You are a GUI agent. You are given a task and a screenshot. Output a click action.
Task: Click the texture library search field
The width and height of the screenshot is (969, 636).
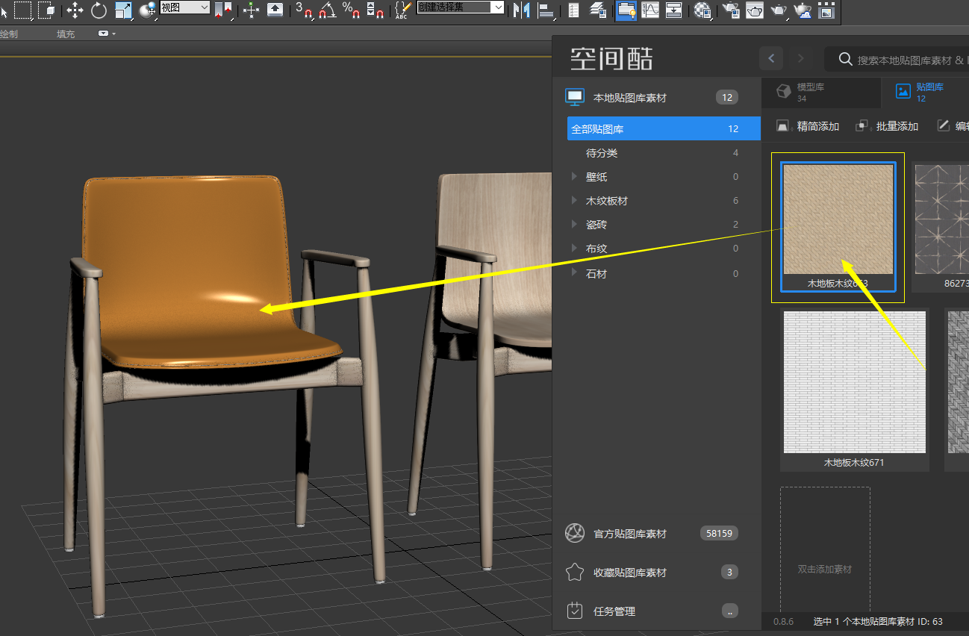coord(903,60)
